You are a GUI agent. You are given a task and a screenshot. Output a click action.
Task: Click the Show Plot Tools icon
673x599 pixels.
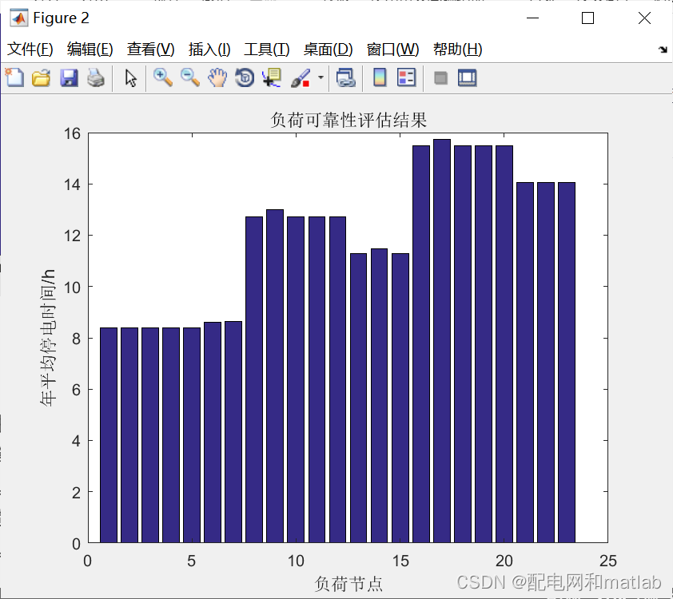(467, 78)
